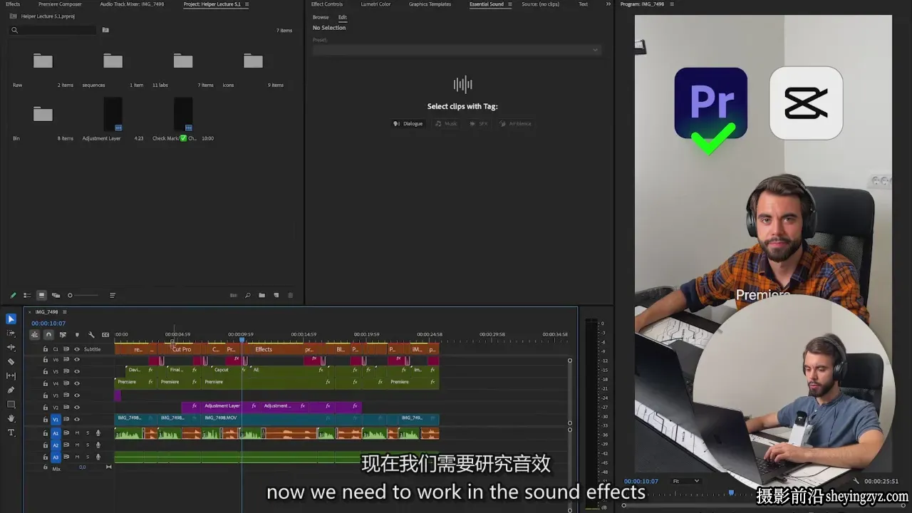Screen dimensions: 912x513
Task: Click the Dialogue tag button
Action: click(408, 124)
